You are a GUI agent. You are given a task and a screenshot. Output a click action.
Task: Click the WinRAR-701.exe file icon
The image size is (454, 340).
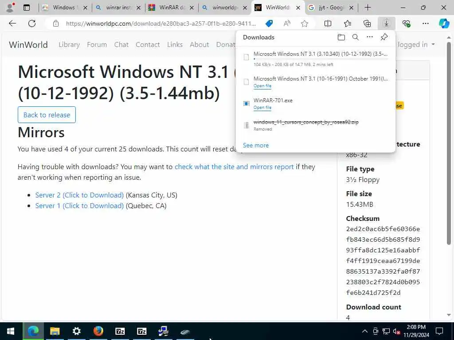[246, 104]
